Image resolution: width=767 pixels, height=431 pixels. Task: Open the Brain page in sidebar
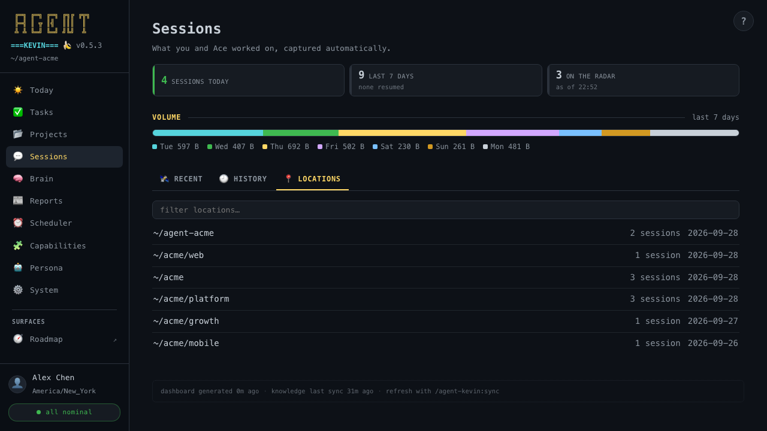[64, 178]
